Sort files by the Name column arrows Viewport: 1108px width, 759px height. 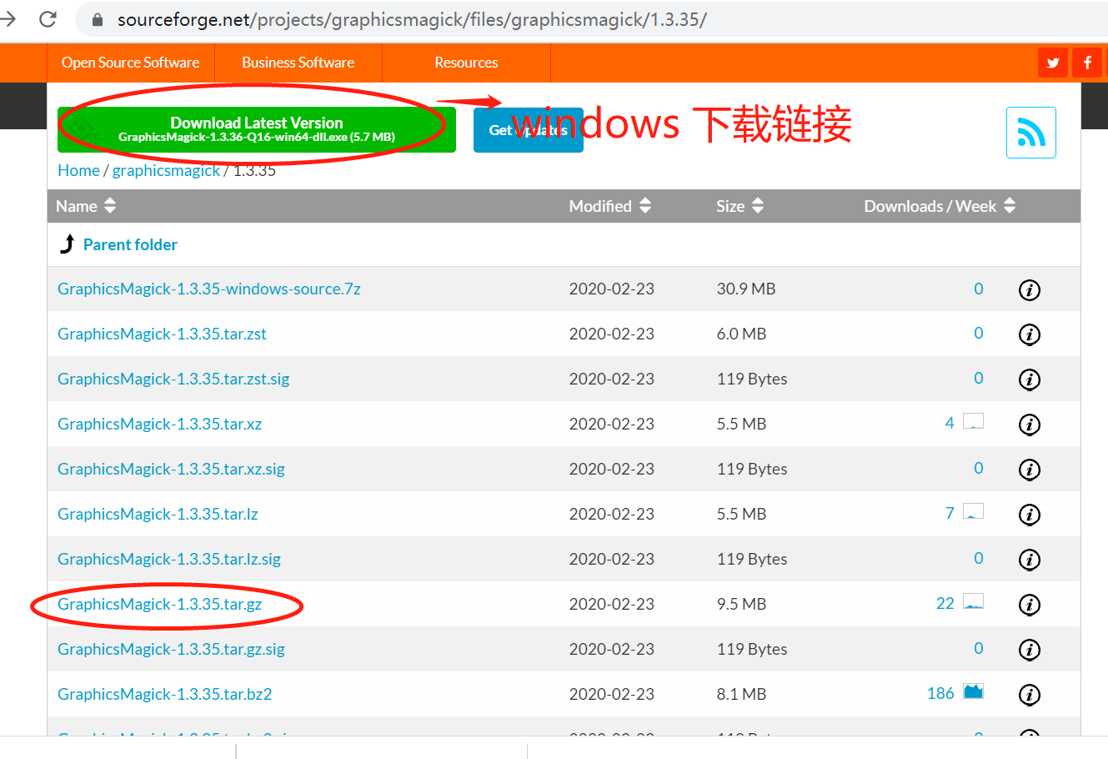pos(109,205)
